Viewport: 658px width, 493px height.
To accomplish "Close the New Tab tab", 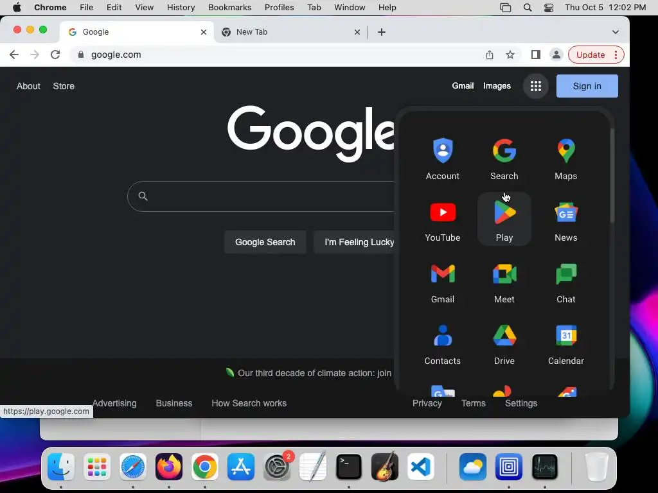I will click(x=357, y=32).
